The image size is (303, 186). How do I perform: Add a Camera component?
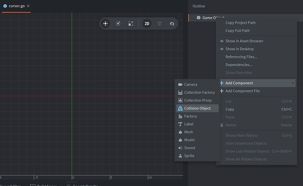pos(197,85)
